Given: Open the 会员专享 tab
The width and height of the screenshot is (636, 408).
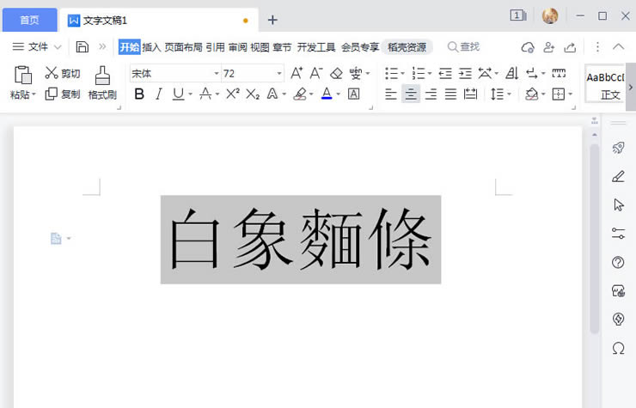Looking at the screenshot, I should pyautogui.click(x=360, y=47).
